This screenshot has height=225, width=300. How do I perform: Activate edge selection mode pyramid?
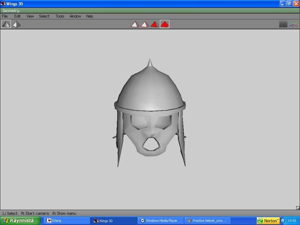click(x=144, y=24)
